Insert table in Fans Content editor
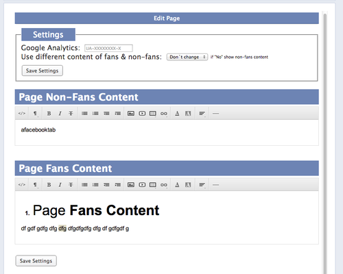The height and width of the screenshot is (274, 343). pos(153,184)
